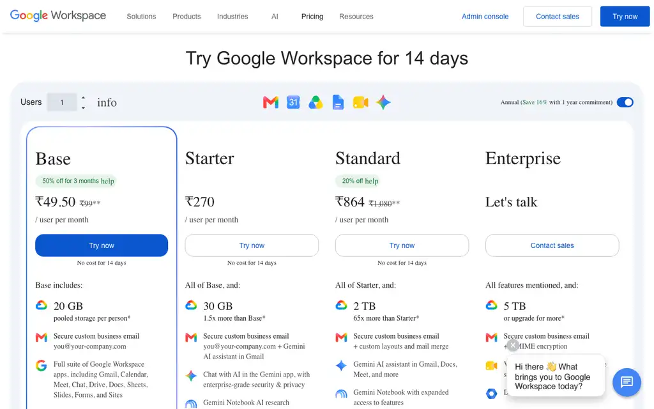The image size is (654, 409).
Task: Decrease users count with down arrow
Action: point(84,107)
